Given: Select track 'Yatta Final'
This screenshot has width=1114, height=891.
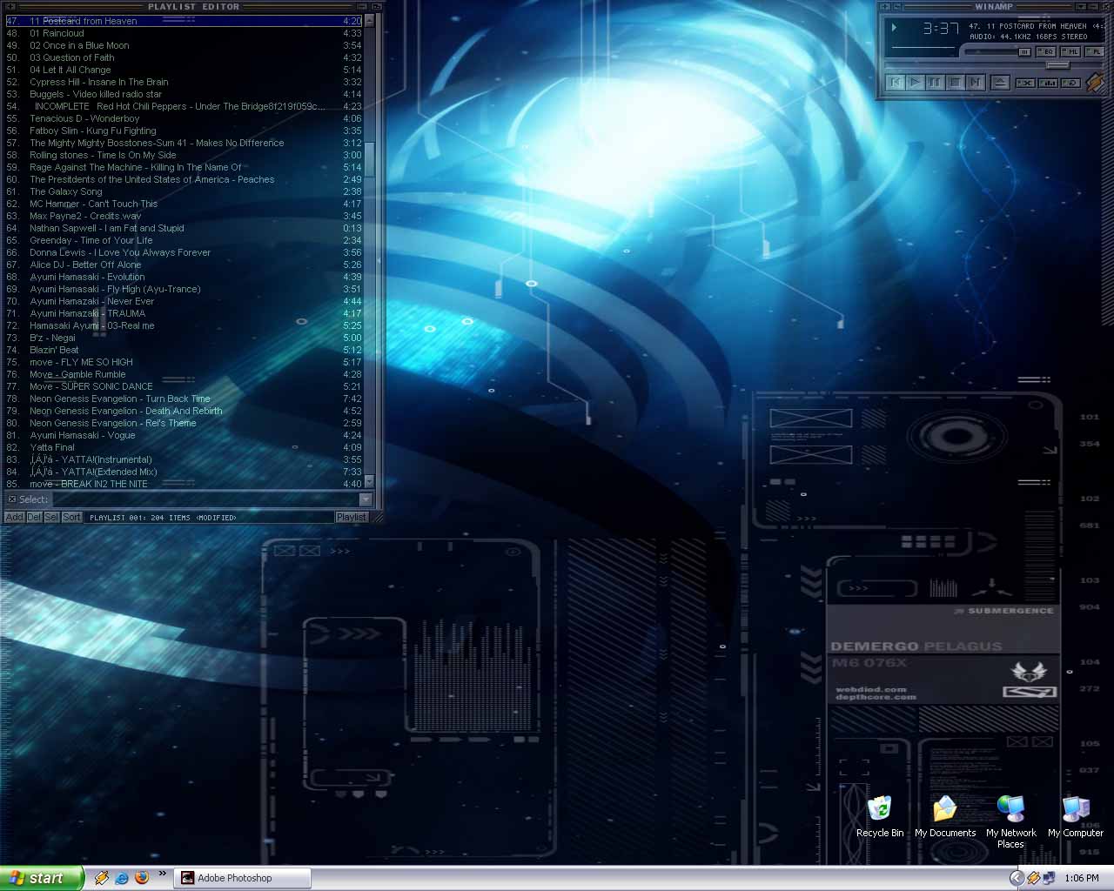Looking at the screenshot, I should tap(184, 447).
